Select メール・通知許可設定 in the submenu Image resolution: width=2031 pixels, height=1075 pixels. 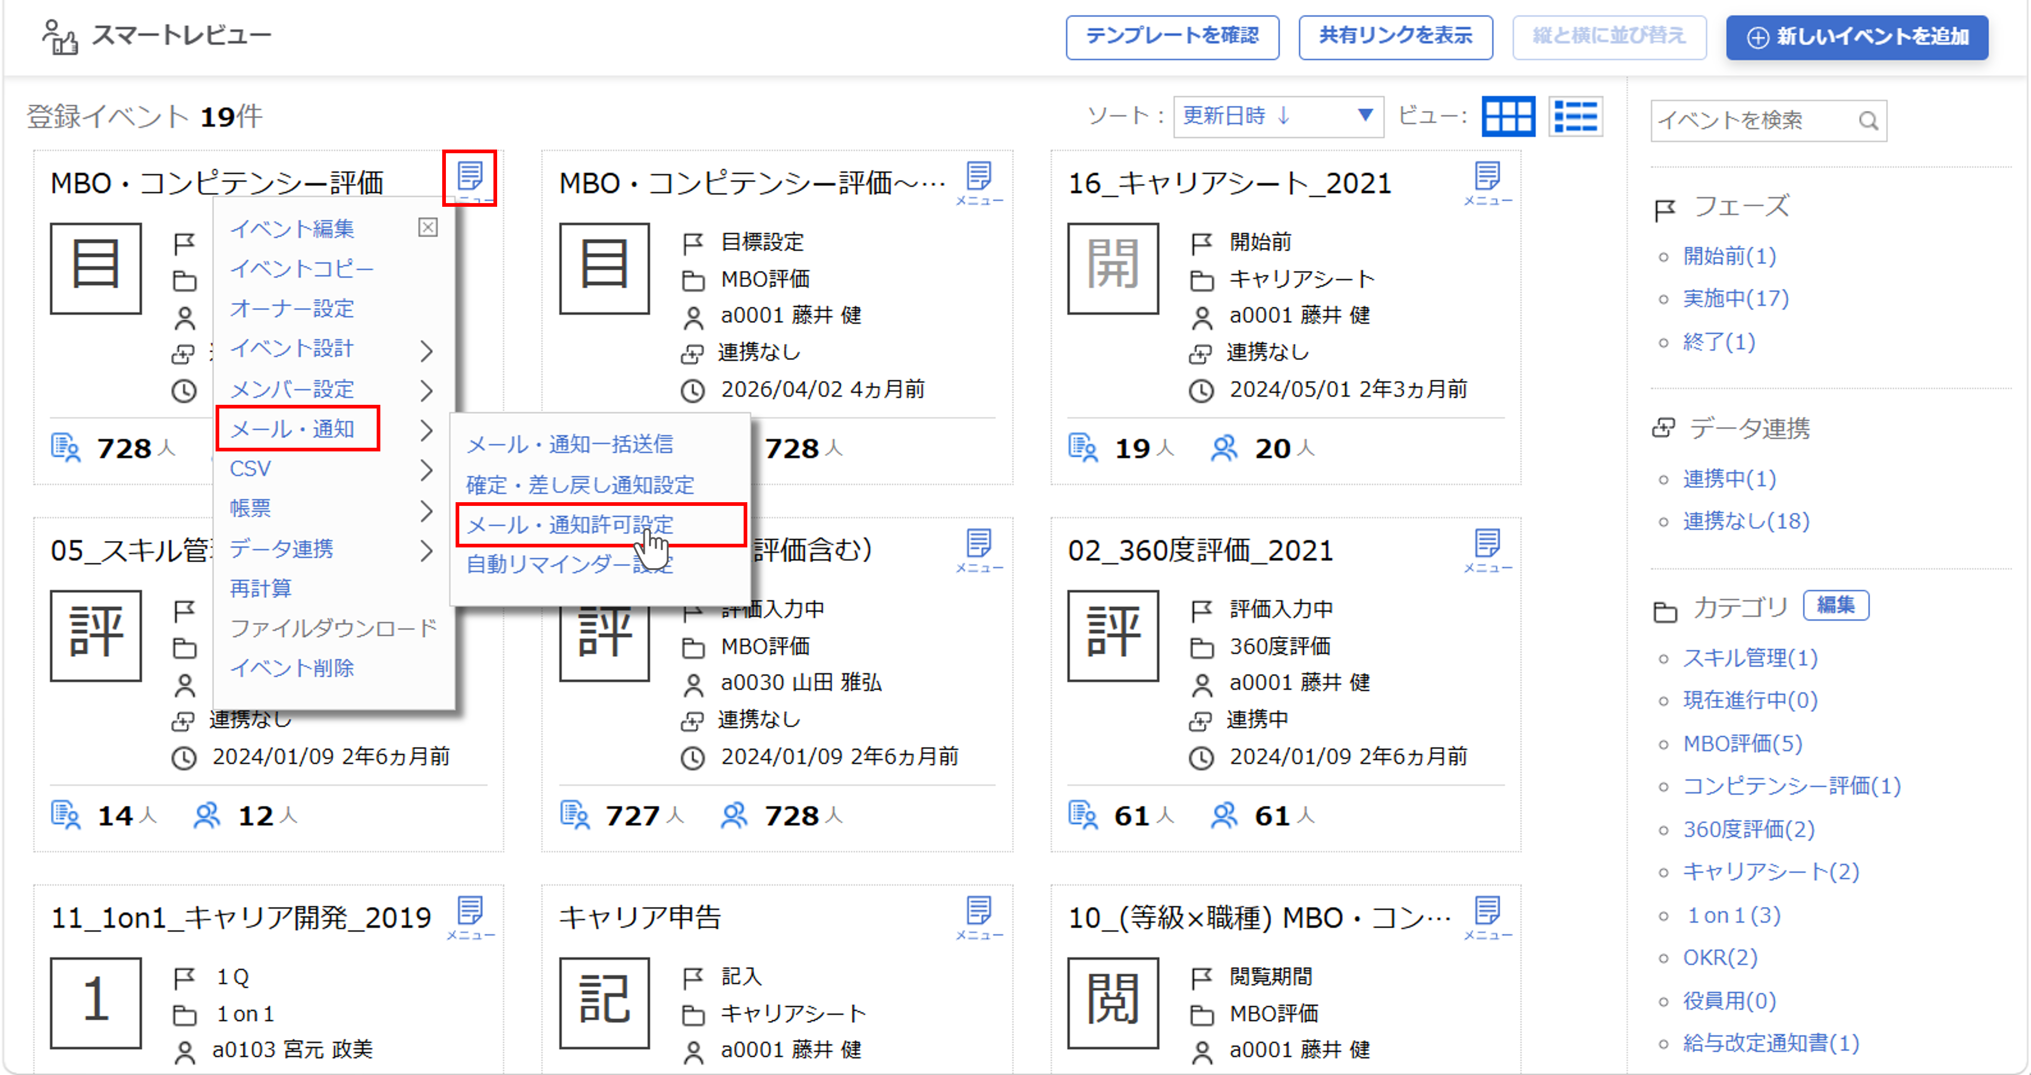570,525
